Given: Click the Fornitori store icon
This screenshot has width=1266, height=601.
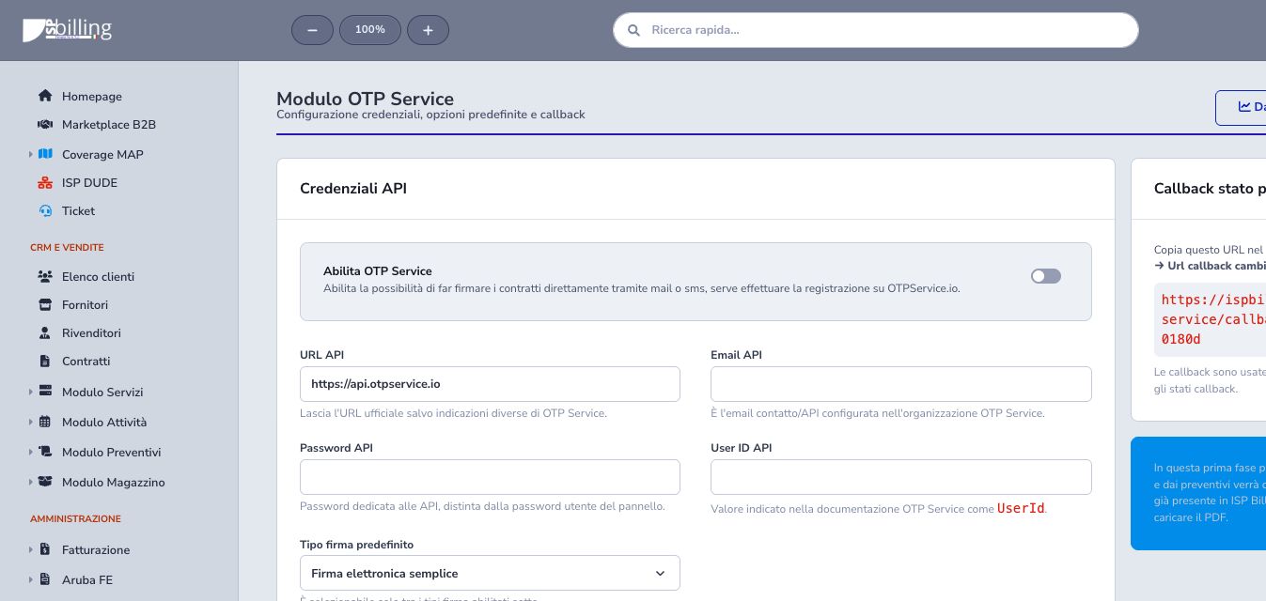Looking at the screenshot, I should click(45, 304).
